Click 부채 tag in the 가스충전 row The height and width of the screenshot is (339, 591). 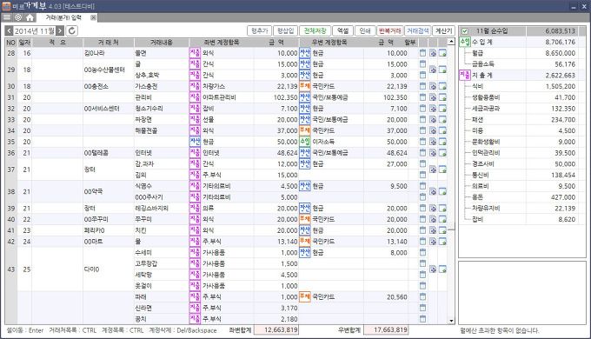click(305, 86)
